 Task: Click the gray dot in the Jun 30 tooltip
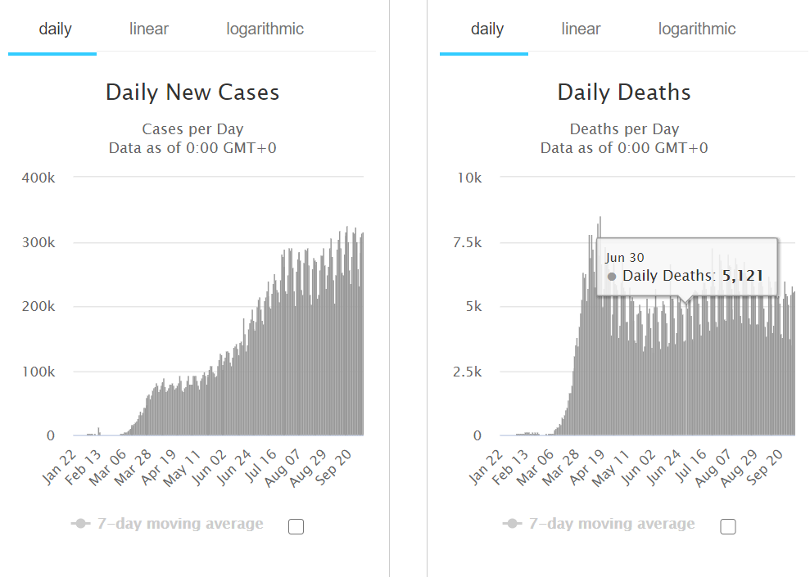(x=612, y=277)
